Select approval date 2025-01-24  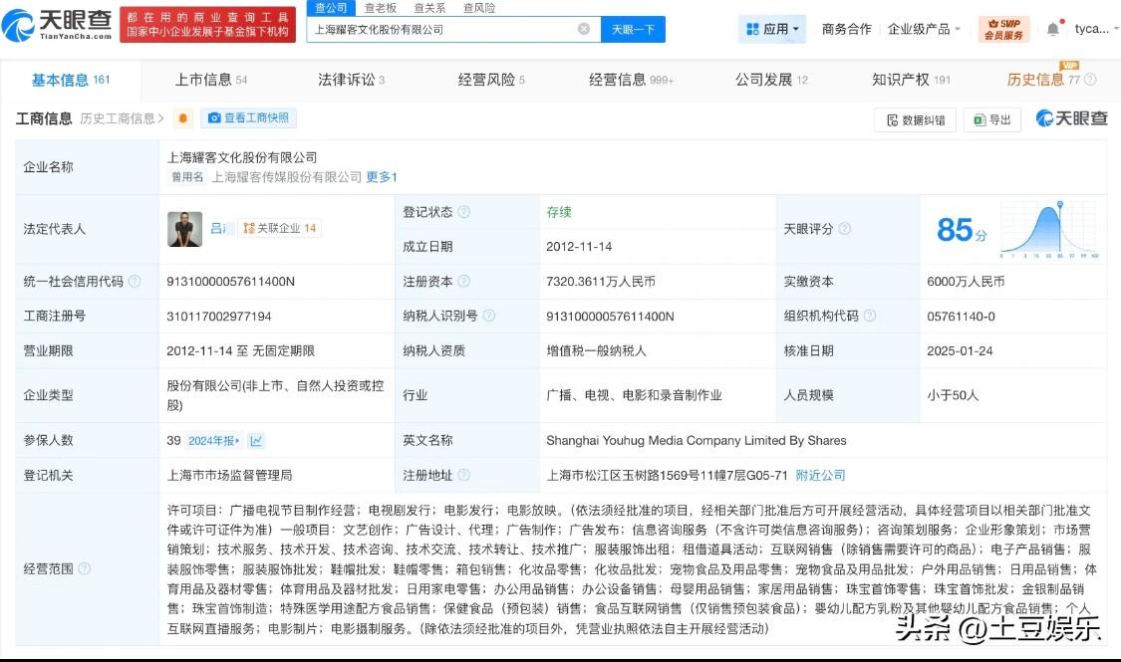pos(960,350)
